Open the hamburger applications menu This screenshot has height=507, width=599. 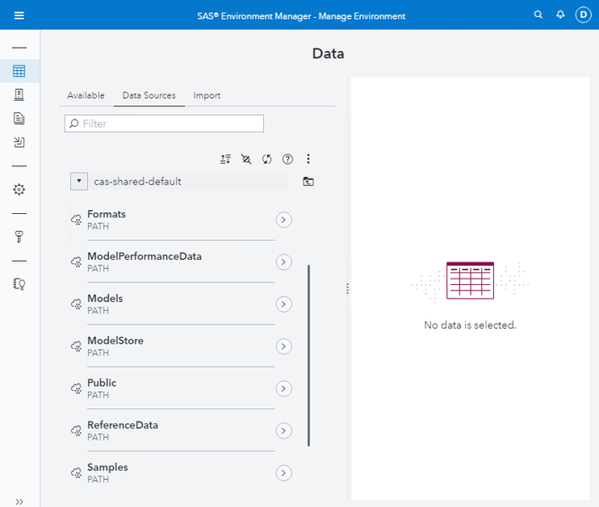(x=19, y=15)
